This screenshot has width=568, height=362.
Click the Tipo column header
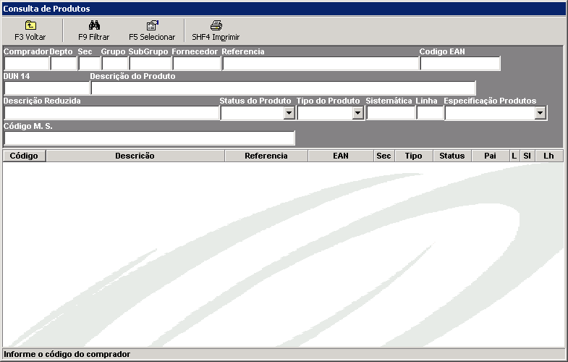point(414,156)
